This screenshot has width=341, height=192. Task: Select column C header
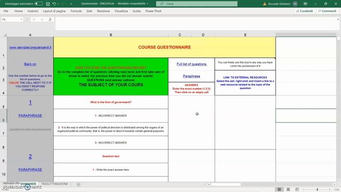[x=180, y=35]
